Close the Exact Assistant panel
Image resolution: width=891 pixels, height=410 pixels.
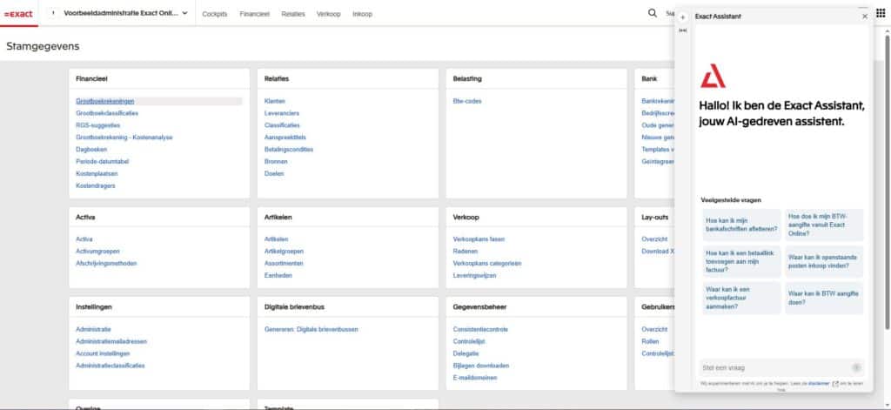pos(864,17)
